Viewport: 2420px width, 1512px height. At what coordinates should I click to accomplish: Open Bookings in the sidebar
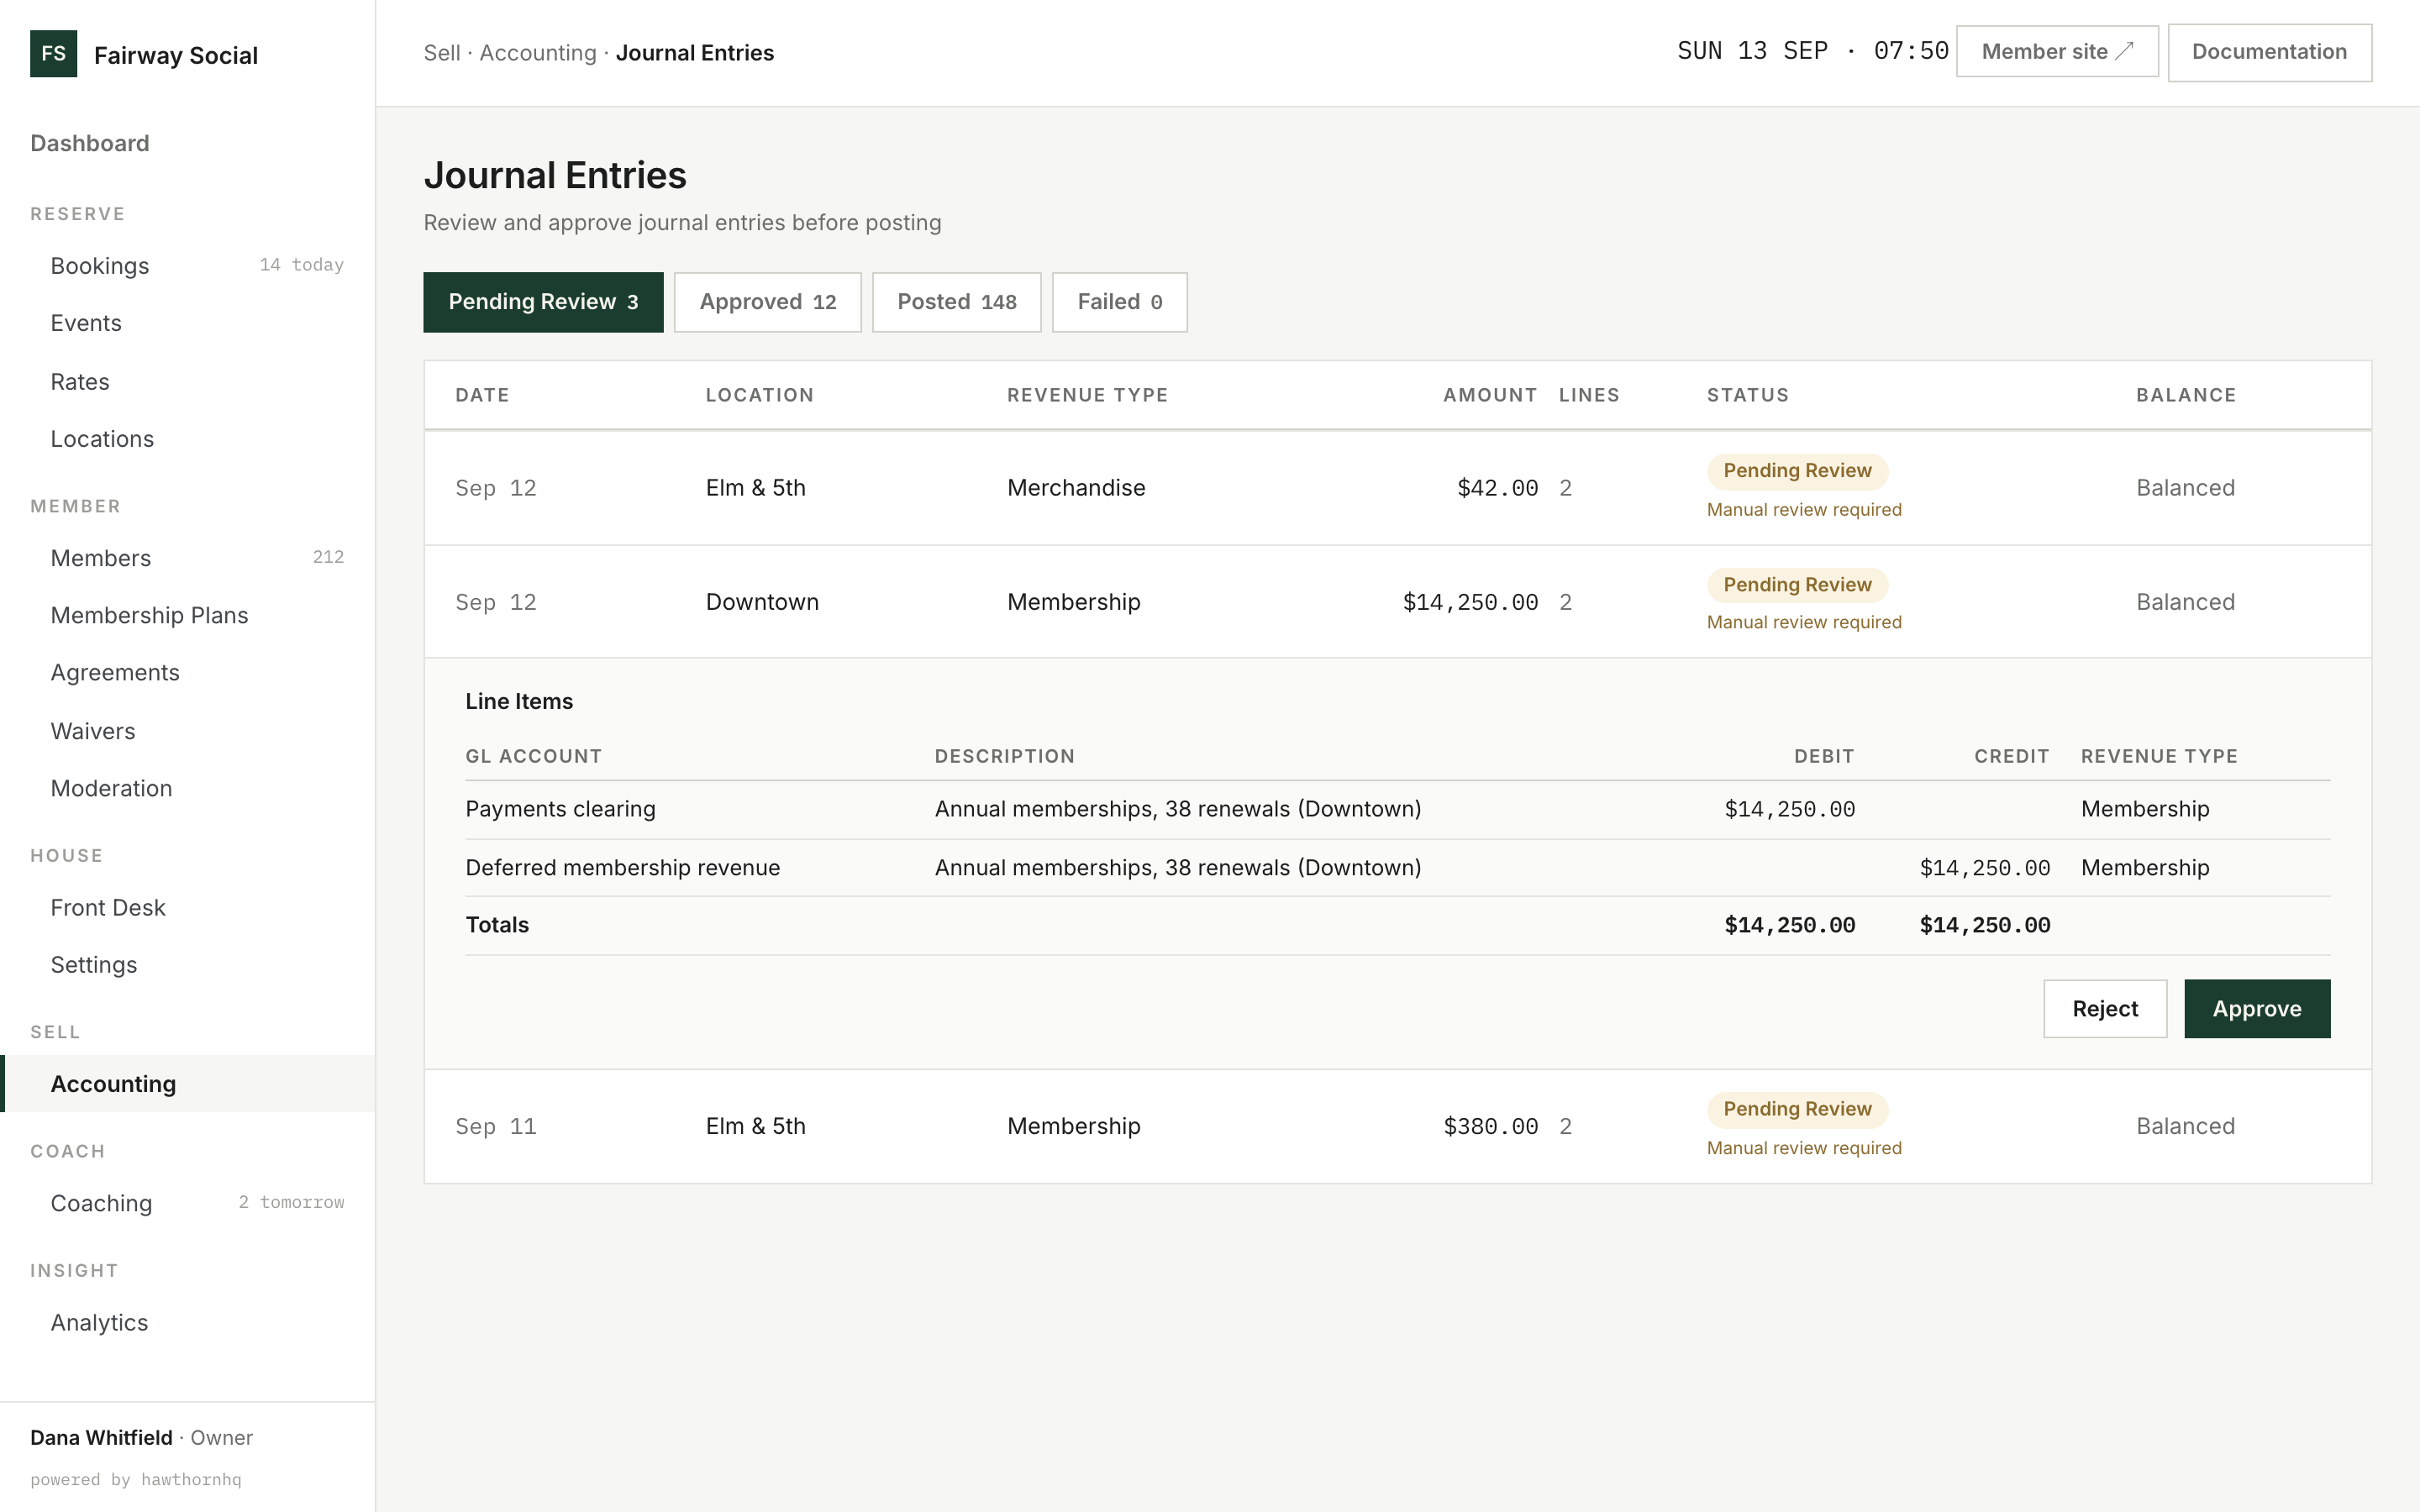click(187, 266)
